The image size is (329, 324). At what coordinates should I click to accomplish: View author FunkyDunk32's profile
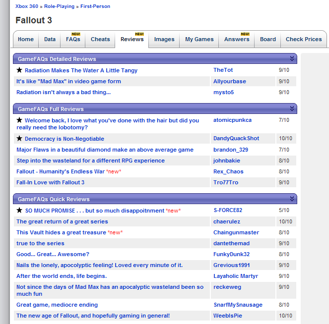pyautogui.click(x=231, y=254)
